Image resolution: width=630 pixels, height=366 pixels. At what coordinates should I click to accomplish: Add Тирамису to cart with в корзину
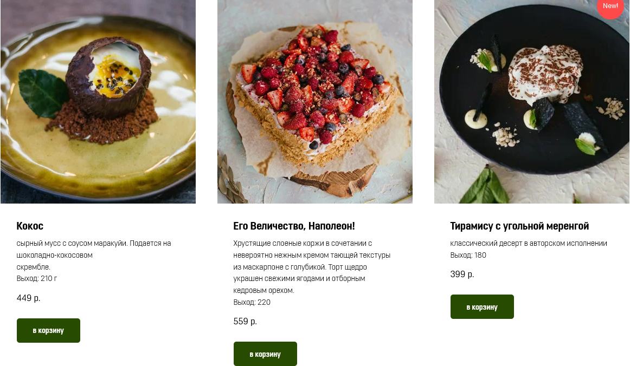point(482,307)
